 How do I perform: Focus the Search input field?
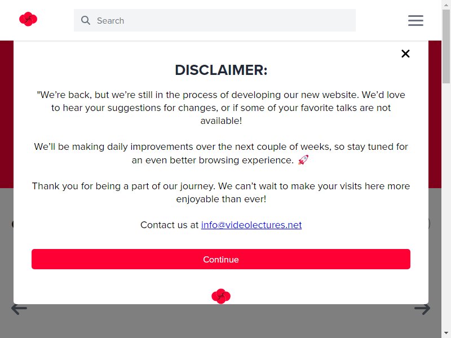pos(215,20)
